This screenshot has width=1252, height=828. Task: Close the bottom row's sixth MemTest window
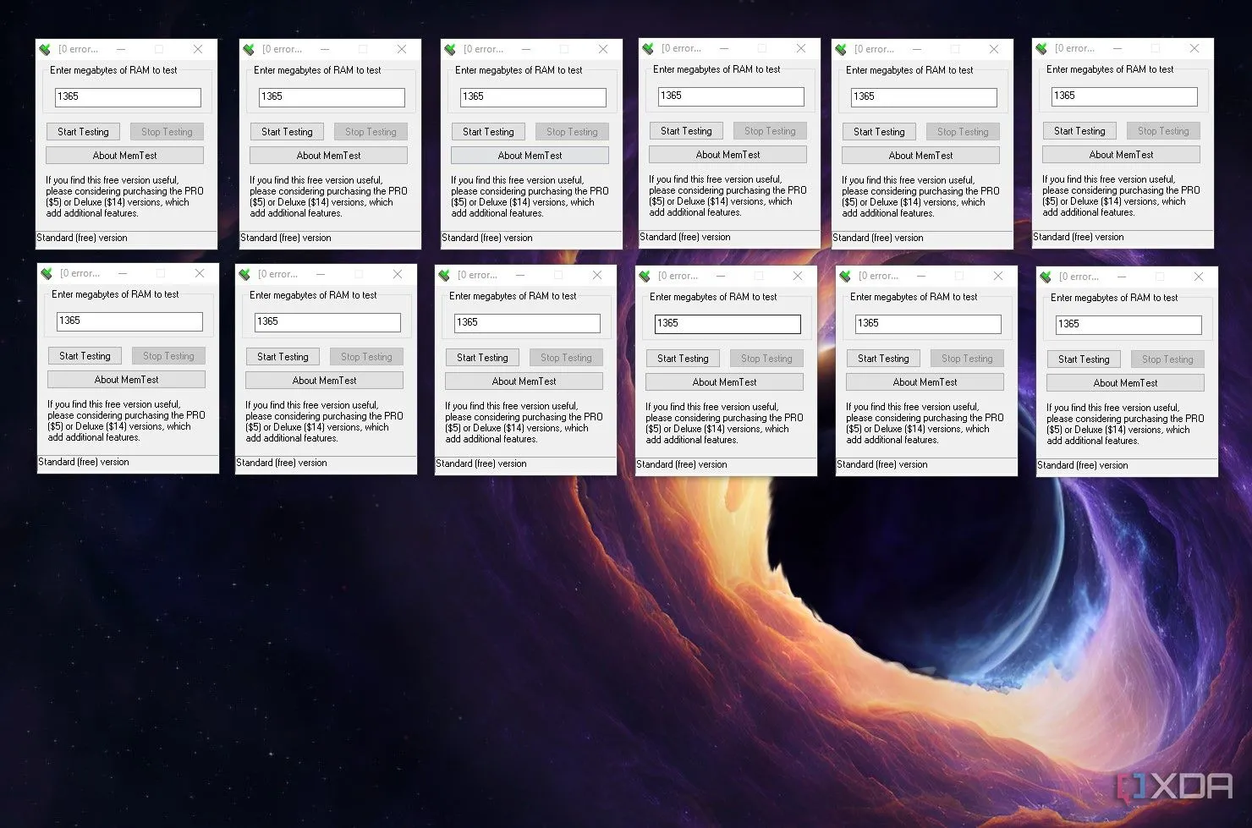pos(1198,277)
